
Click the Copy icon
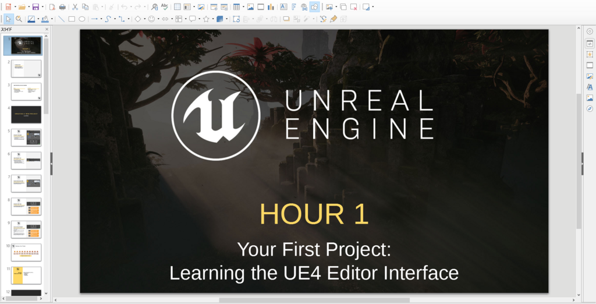pyautogui.click(x=86, y=7)
